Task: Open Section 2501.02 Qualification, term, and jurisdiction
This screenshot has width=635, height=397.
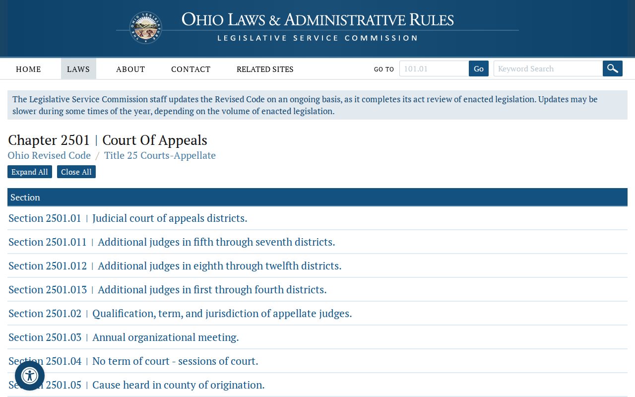Action: click(180, 313)
